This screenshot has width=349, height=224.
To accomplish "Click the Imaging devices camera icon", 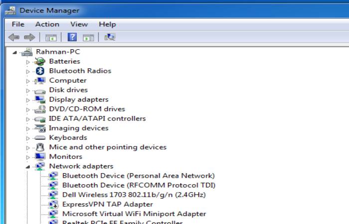I will click(x=40, y=128).
